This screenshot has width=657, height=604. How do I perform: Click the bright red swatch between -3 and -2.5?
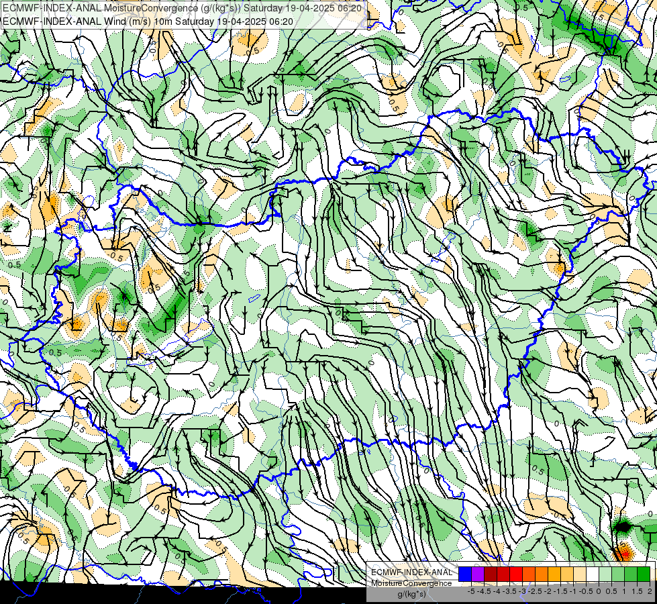click(x=516, y=574)
